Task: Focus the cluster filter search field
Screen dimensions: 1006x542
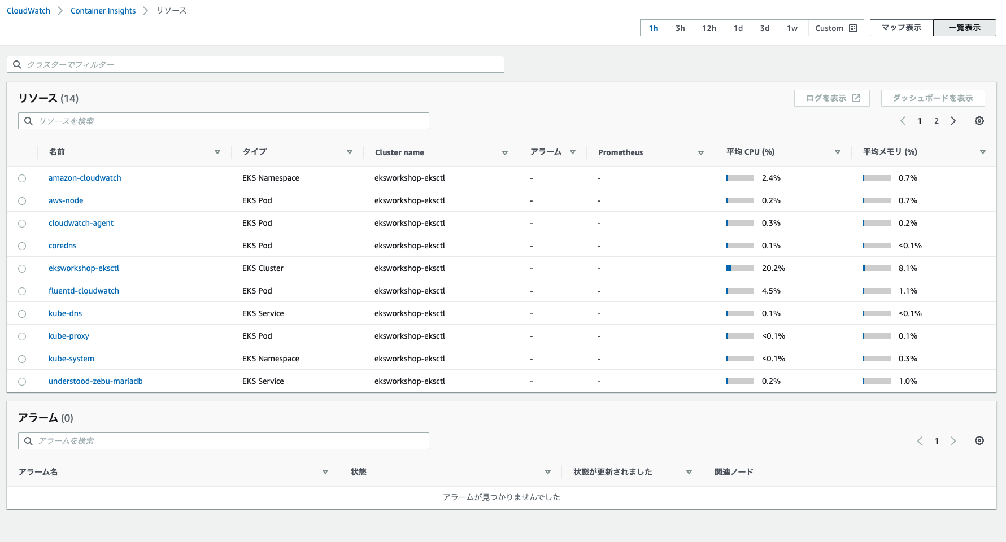Action: pyautogui.click(x=255, y=64)
